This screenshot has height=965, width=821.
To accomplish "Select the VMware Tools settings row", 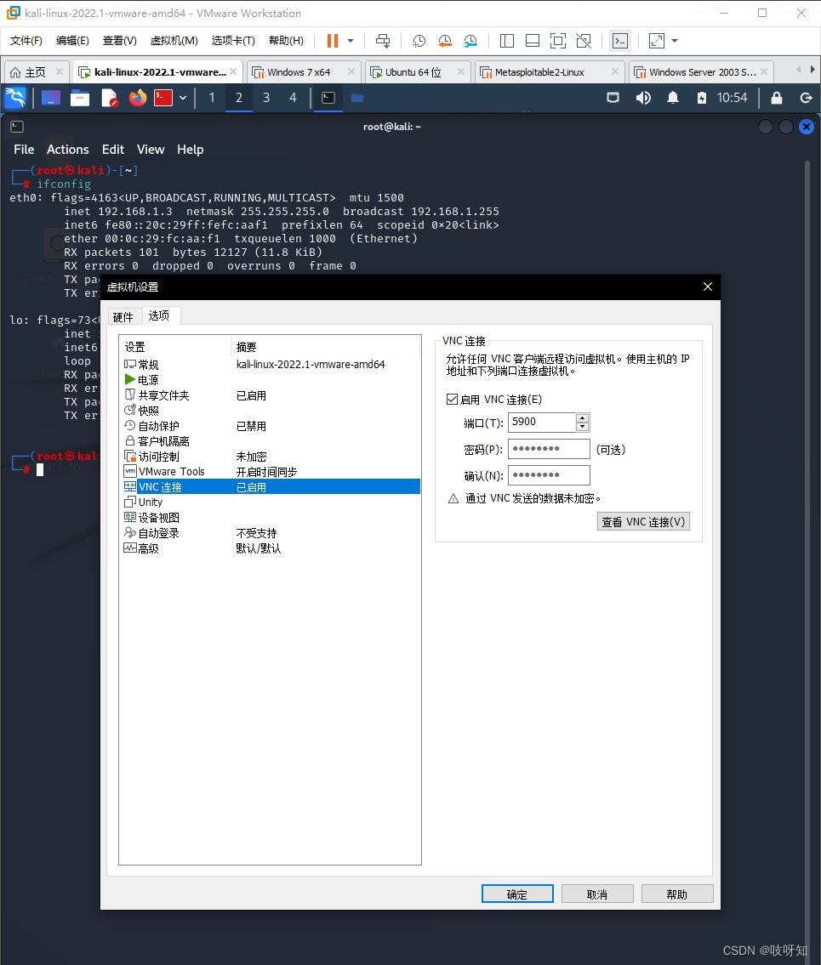I will [x=270, y=471].
